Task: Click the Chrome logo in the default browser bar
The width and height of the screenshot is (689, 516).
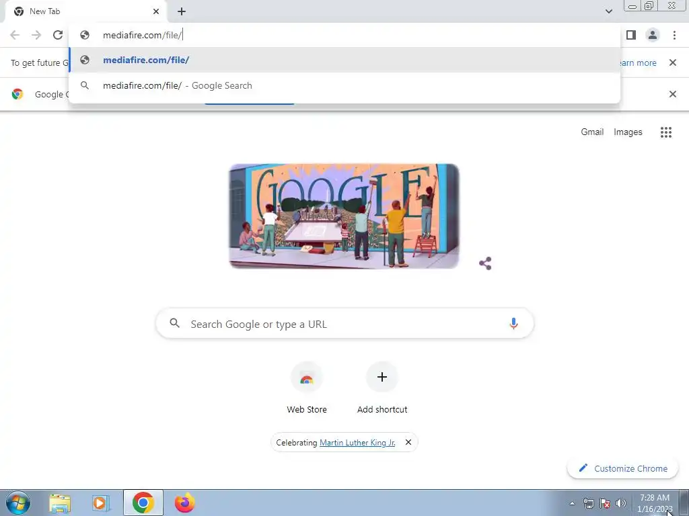Action: (17, 94)
